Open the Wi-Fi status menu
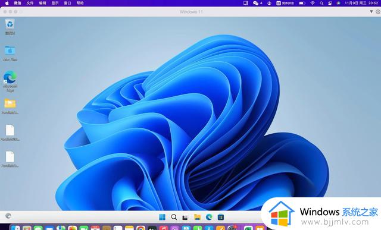 pos(313,3)
